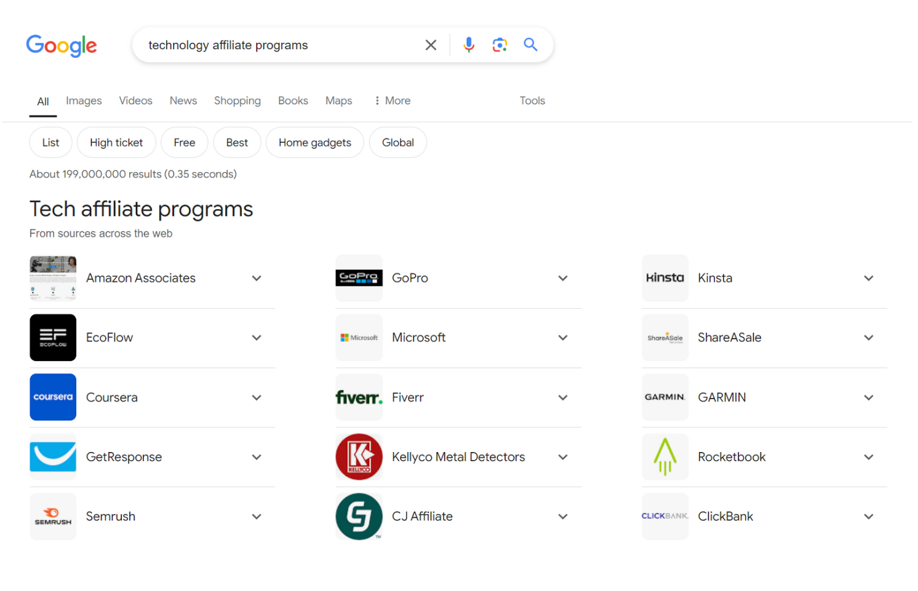
Task: Switch to the News tab
Action: pyautogui.click(x=183, y=100)
